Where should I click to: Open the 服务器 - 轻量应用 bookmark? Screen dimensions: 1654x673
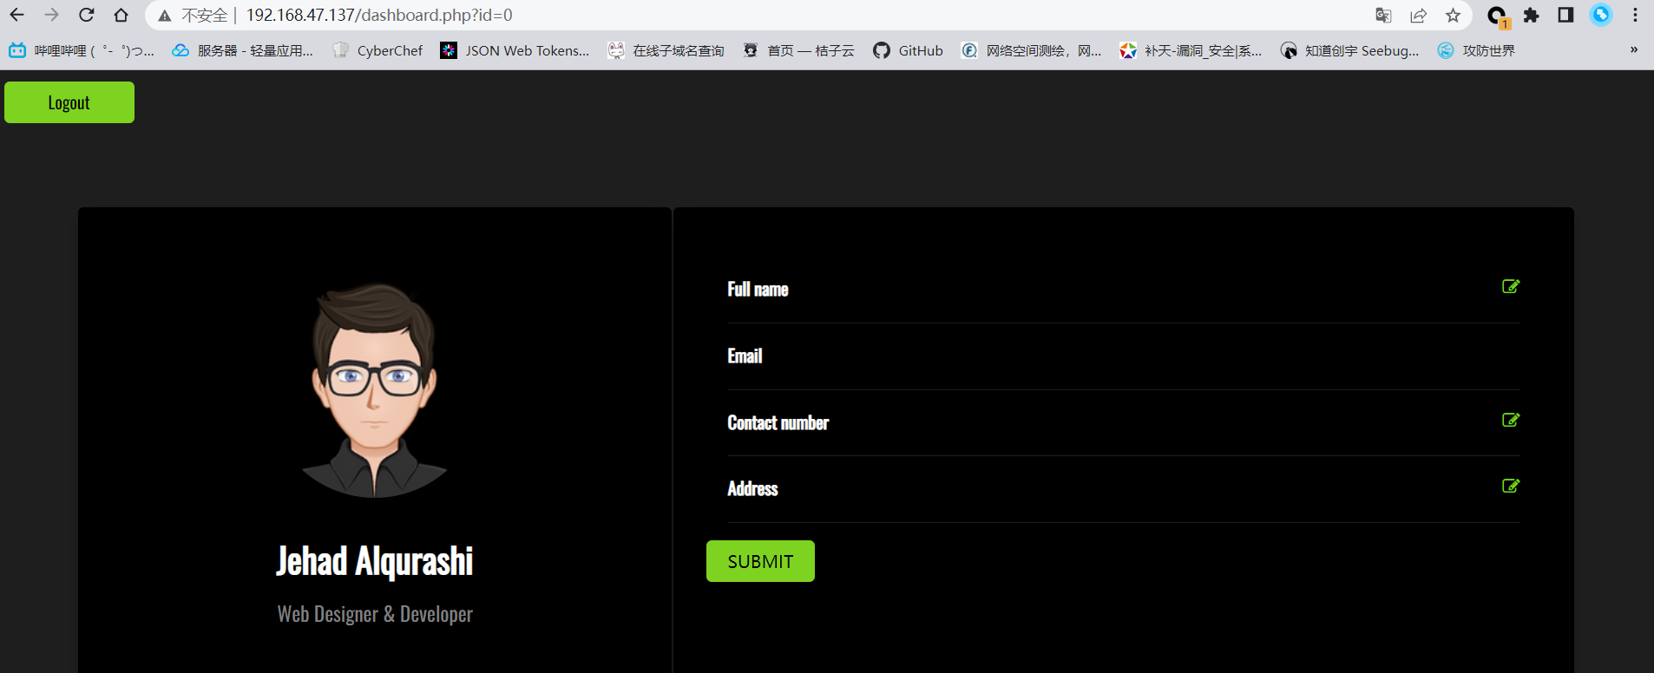coord(242,50)
